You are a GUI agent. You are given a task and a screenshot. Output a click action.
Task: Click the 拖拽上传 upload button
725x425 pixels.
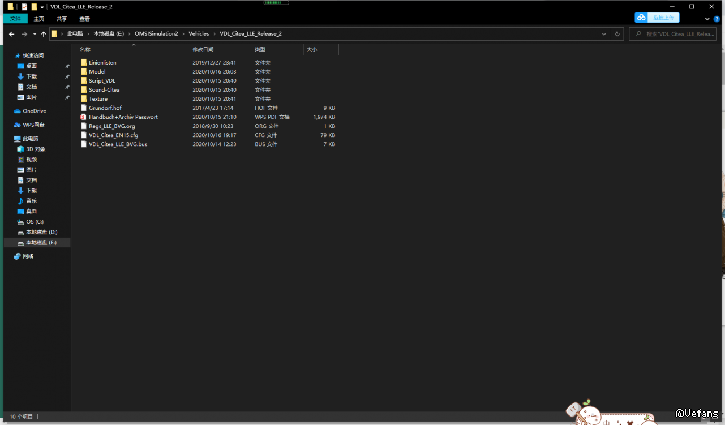point(657,18)
